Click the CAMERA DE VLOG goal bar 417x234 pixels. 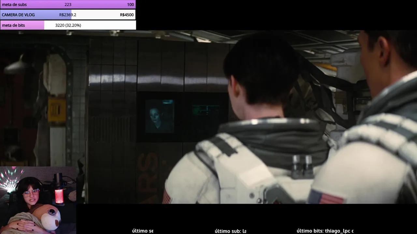tap(68, 15)
